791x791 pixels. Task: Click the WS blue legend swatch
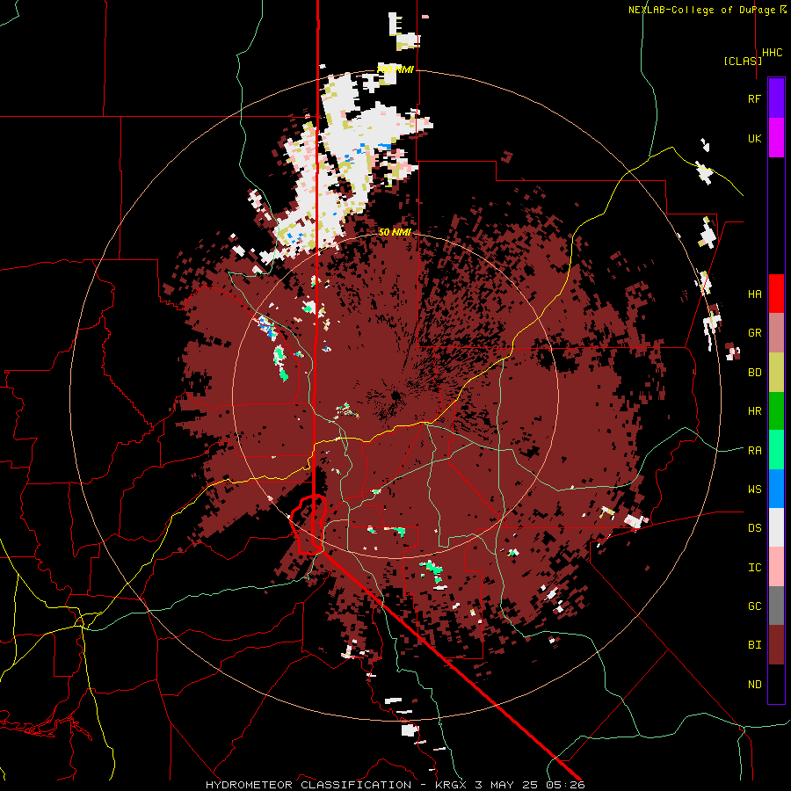(x=776, y=489)
